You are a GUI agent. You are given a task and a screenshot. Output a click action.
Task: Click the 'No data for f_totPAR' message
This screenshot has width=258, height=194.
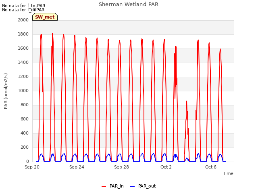[23, 6]
